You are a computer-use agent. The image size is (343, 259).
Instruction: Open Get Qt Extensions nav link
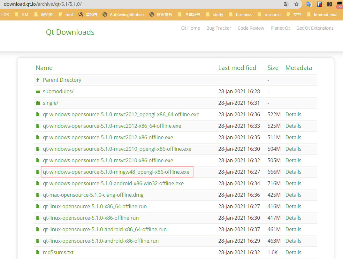click(x=315, y=28)
